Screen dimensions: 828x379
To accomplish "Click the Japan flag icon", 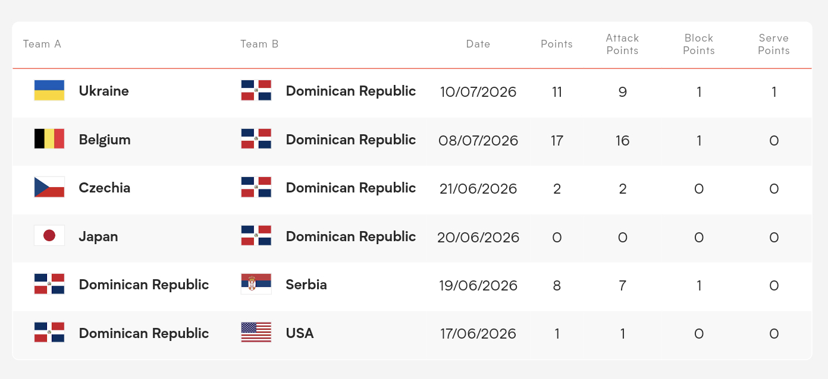I will [49, 236].
